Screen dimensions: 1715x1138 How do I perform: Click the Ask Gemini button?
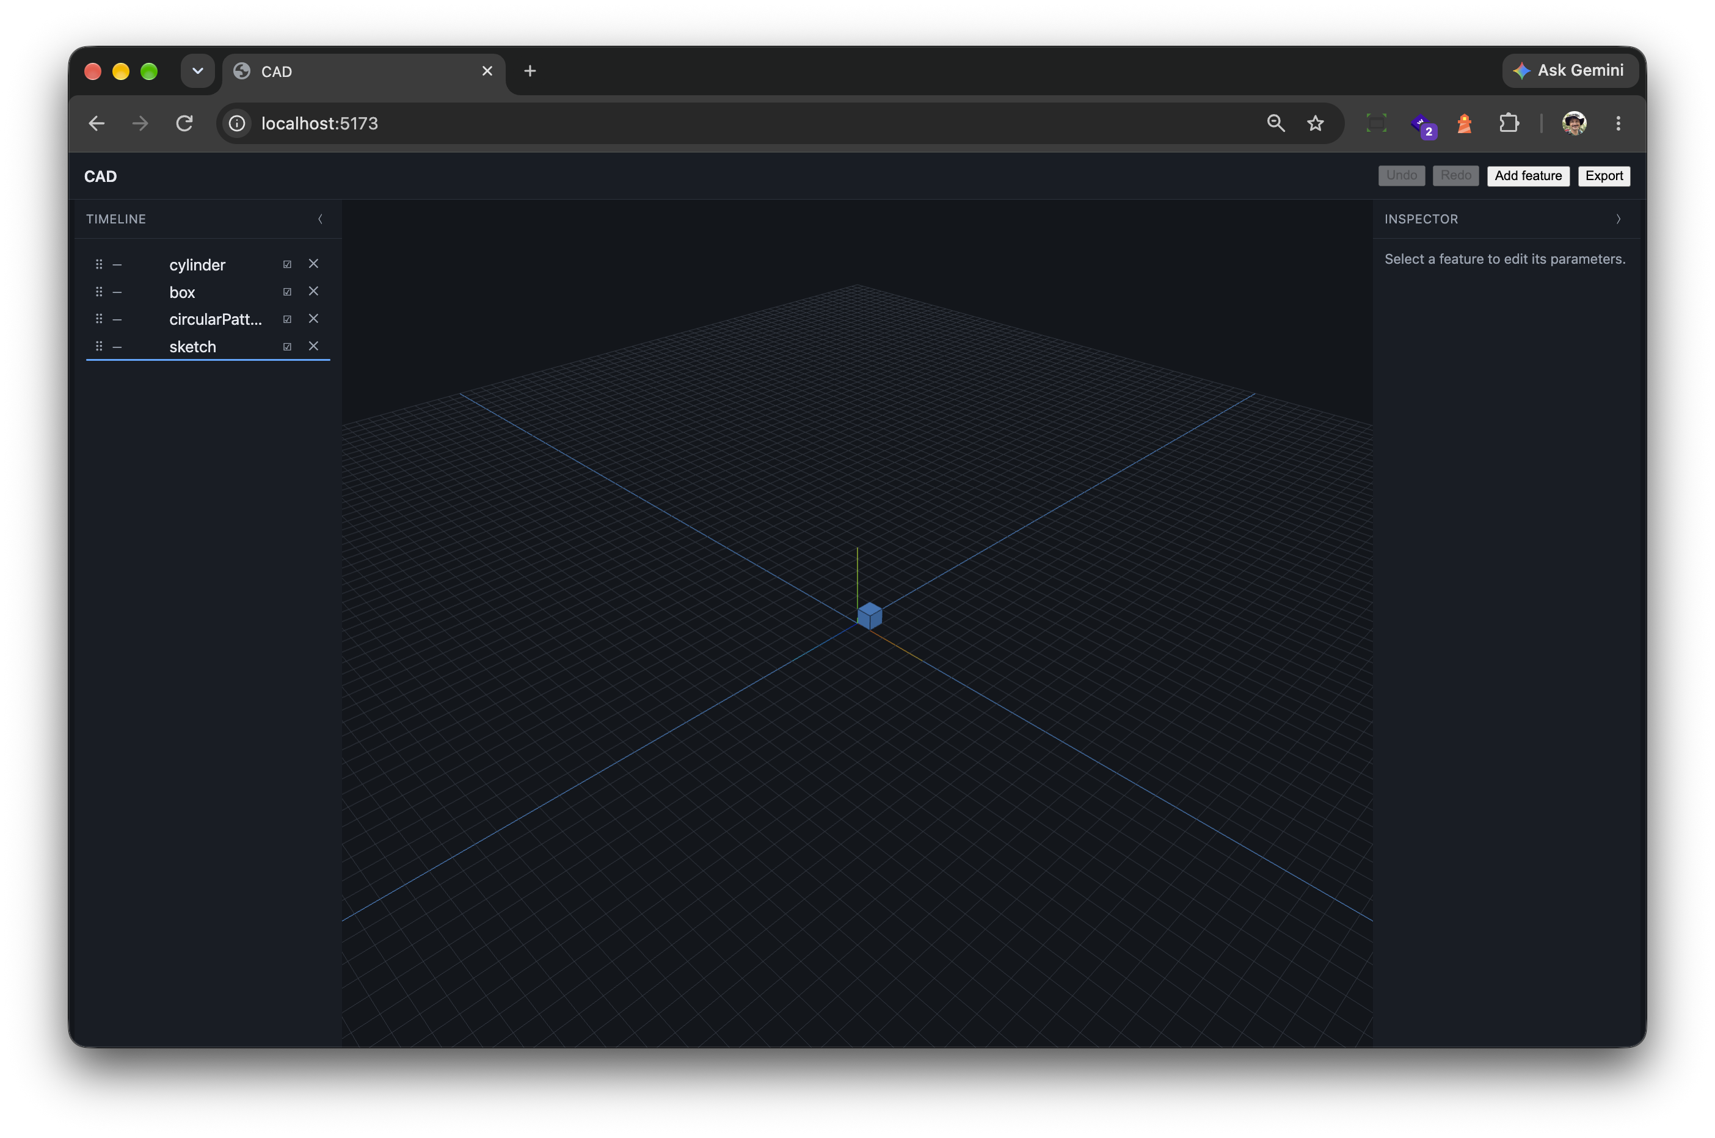coord(1569,70)
